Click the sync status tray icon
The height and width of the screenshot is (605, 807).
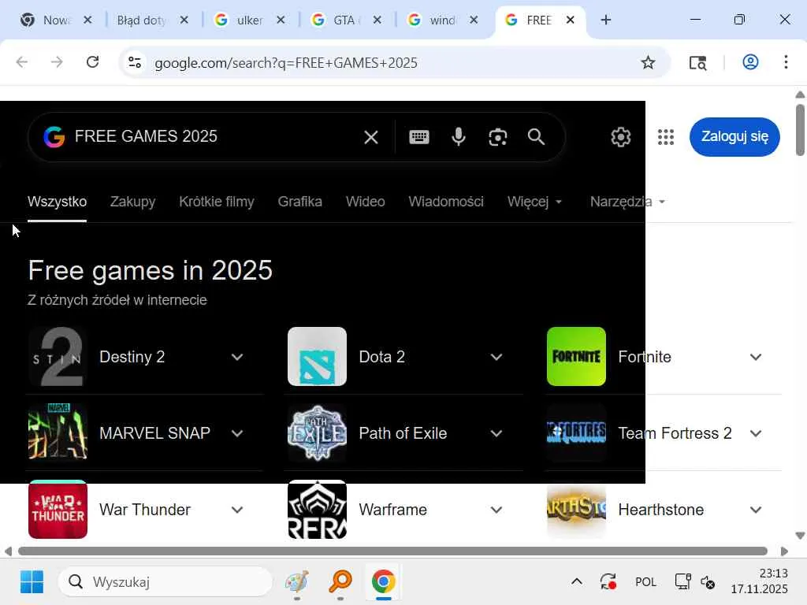tap(608, 582)
